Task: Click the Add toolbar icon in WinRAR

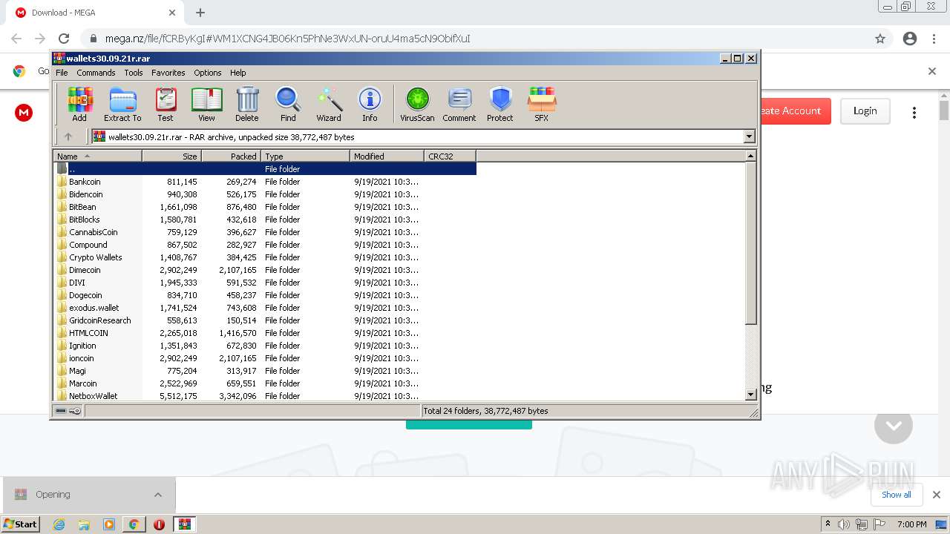Action: (x=79, y=105)
